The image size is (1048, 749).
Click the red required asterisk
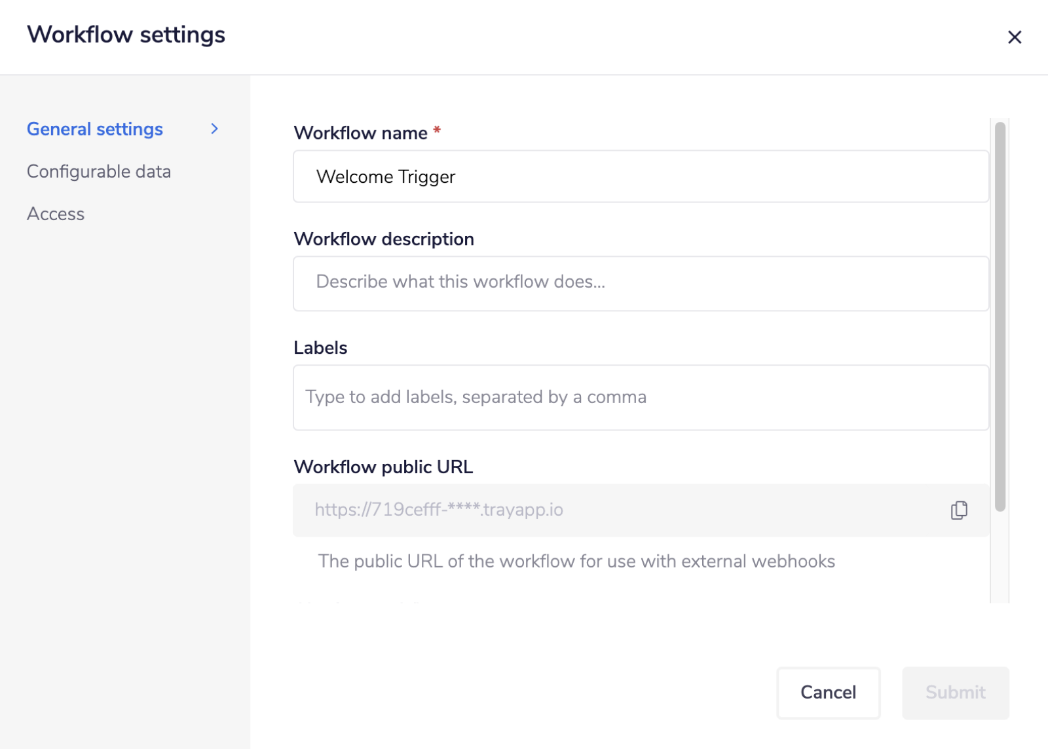(438, 131)
